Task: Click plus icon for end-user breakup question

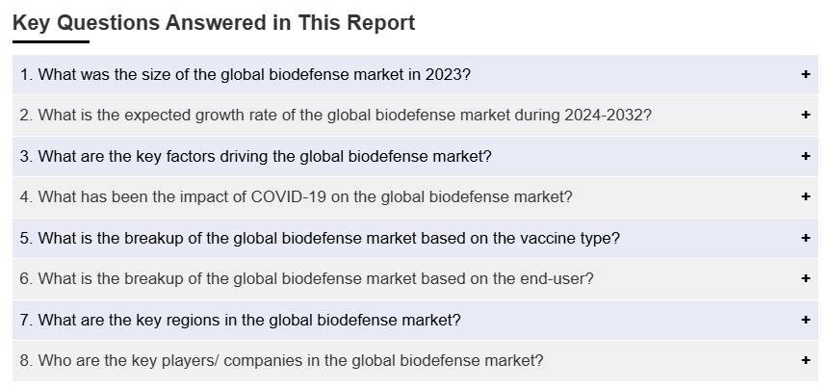Action: (x=805, y=278)
